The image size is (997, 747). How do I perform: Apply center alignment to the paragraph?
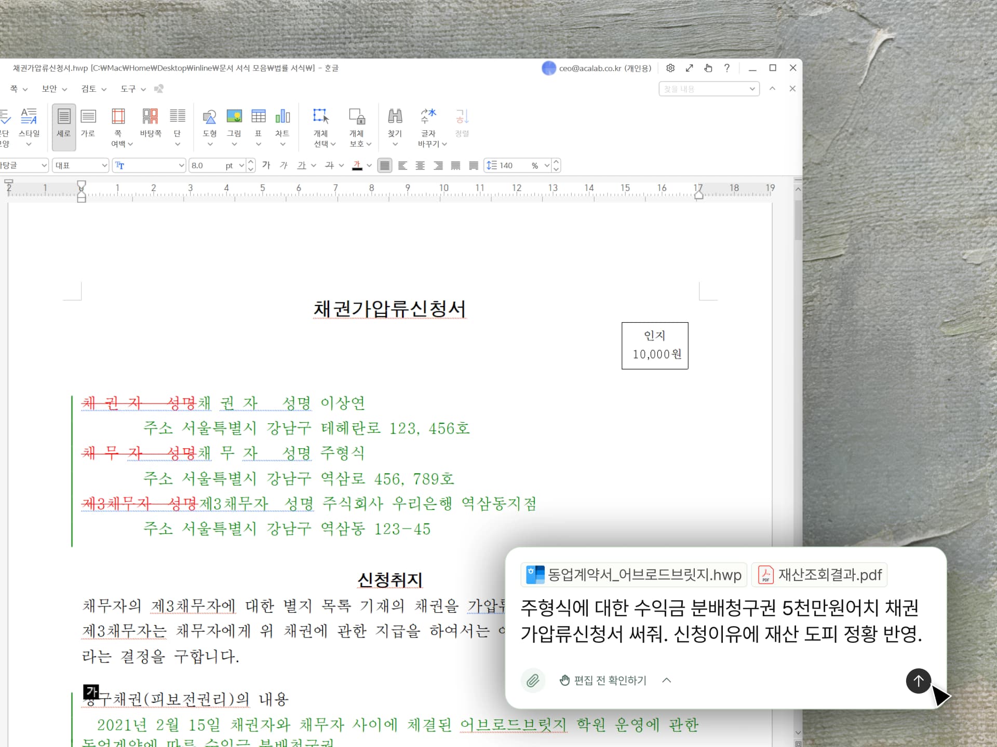pyautogui.click(x=420, y=165)
